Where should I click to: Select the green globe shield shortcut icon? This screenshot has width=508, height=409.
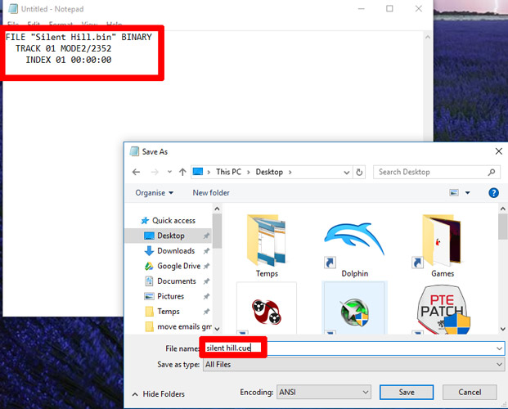point(354,308)
